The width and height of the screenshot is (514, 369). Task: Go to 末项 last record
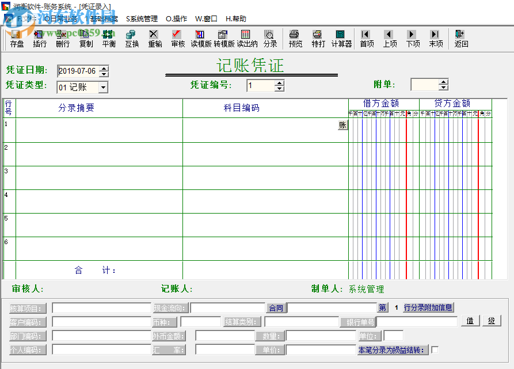[x=436, y=39]
